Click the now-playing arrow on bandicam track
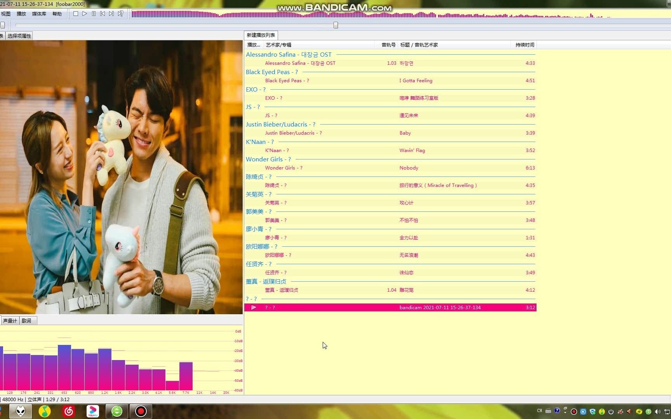This screenshot has width=671, height=419. pos(254,308)
